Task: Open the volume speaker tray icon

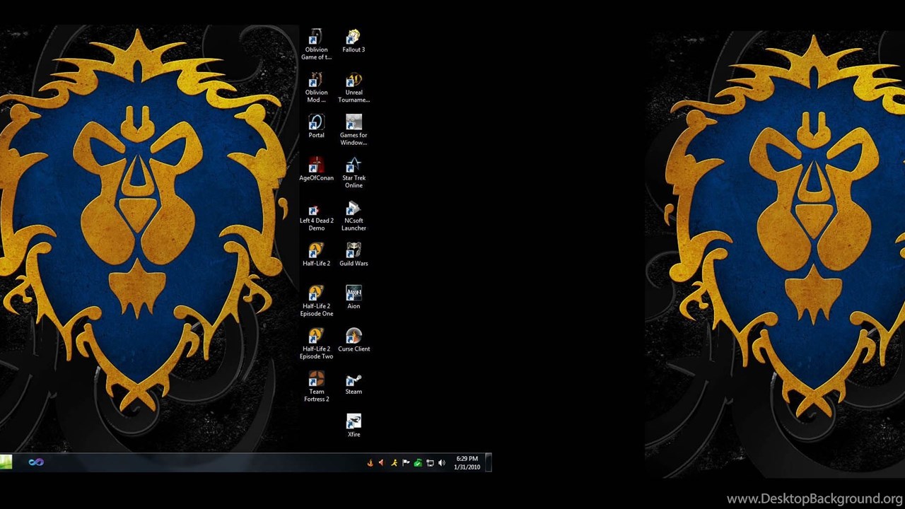Action: pyautogui.click(x=442, y=463)
